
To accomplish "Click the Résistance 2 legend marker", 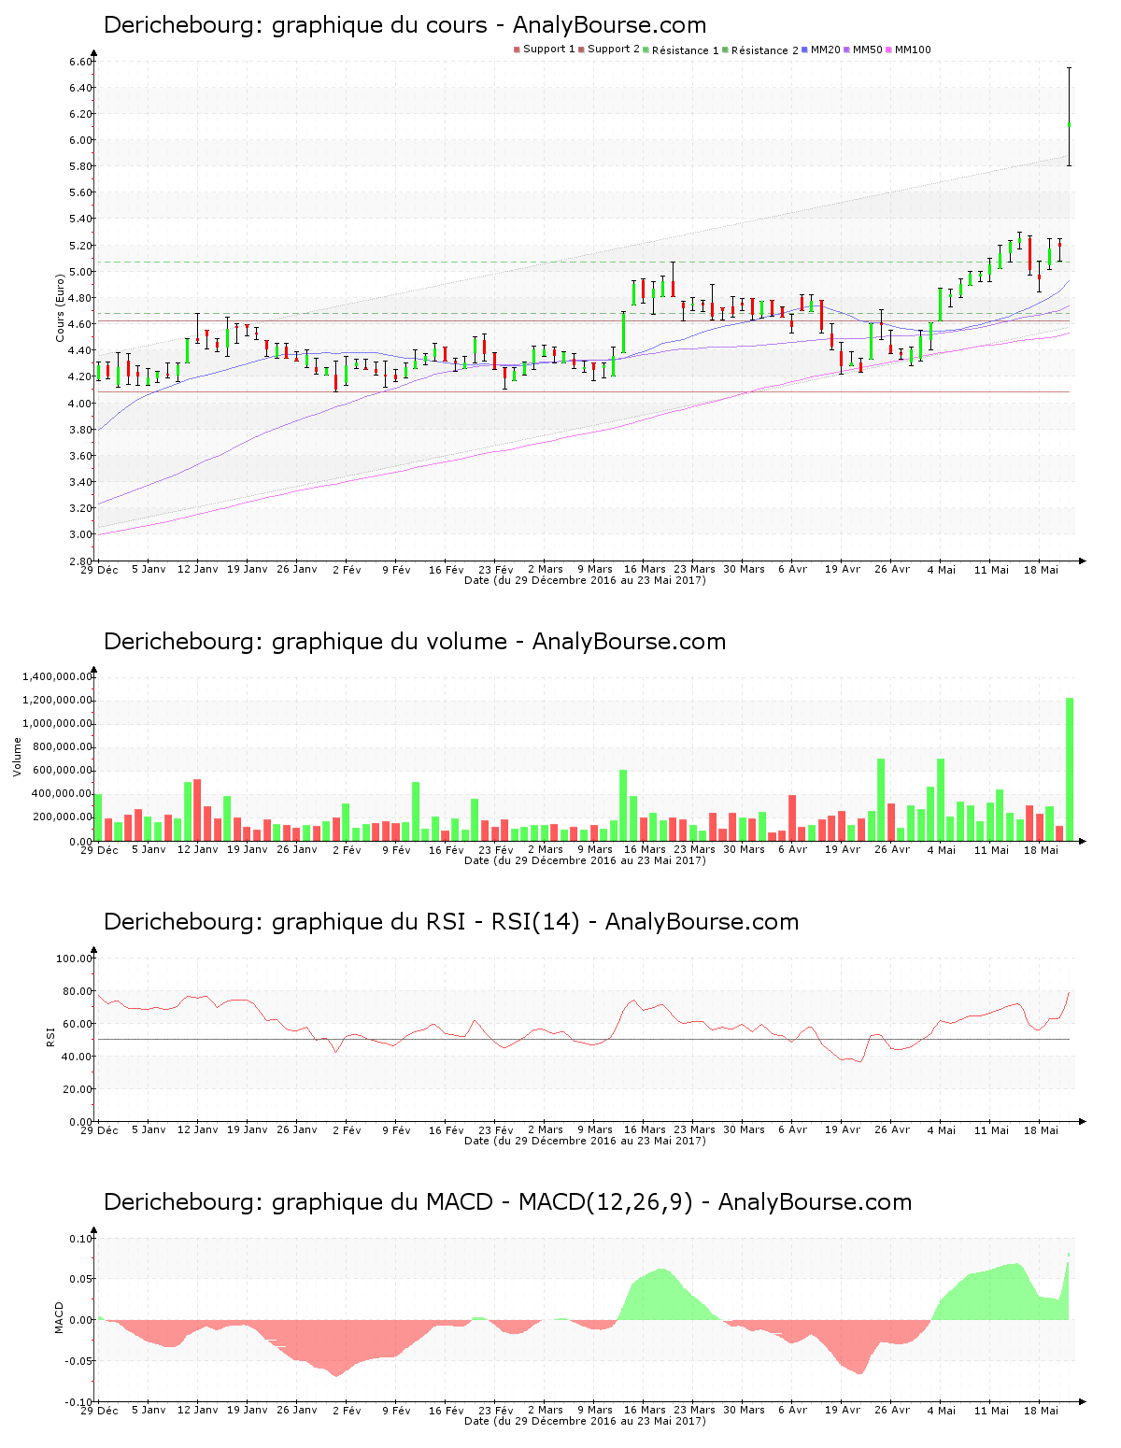I will click(725, 50).
